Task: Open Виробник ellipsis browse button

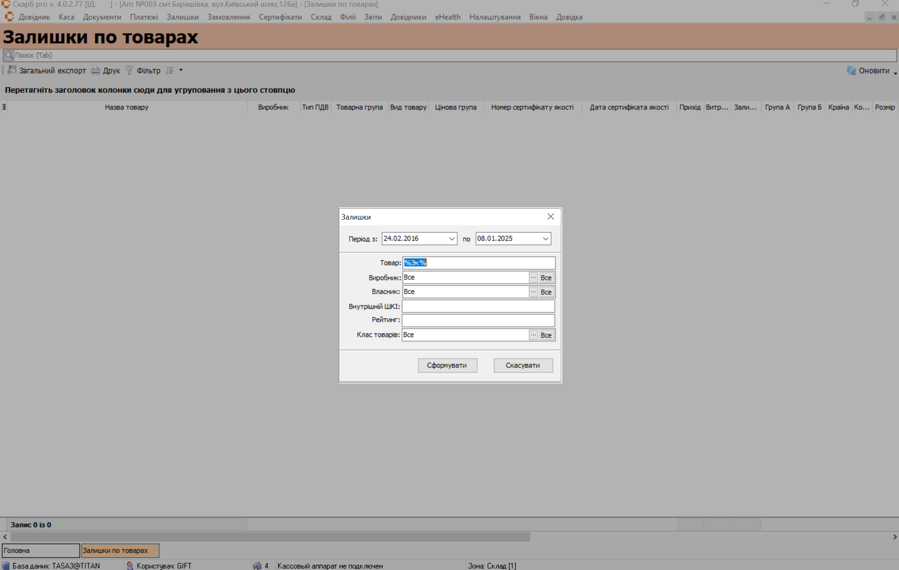Action: (x=533, y=277)
